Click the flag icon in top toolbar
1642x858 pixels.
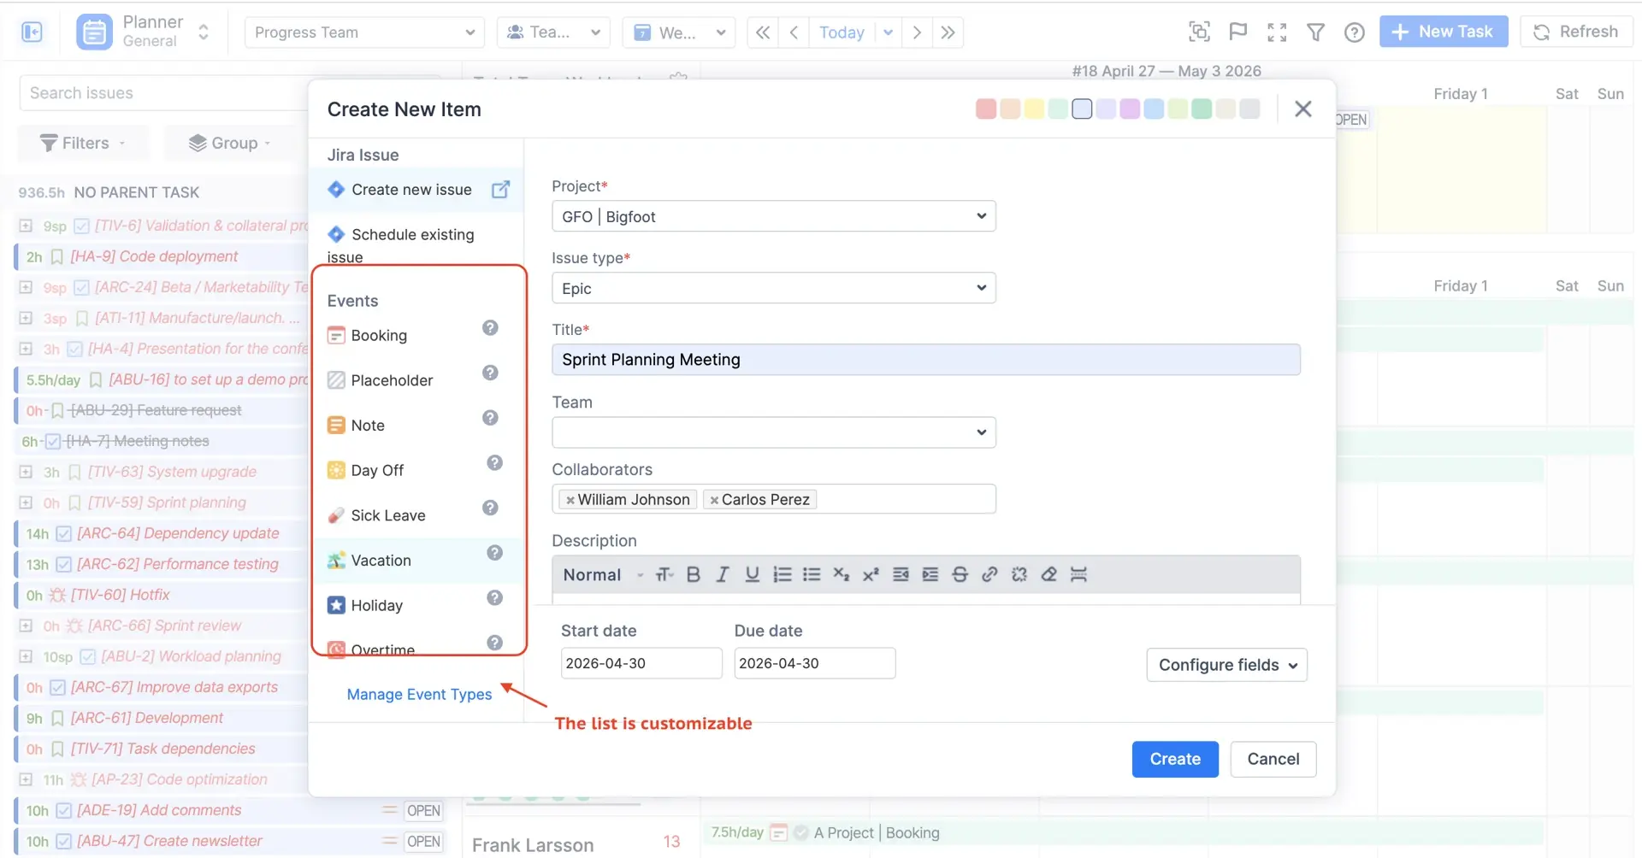[1237, 32]
